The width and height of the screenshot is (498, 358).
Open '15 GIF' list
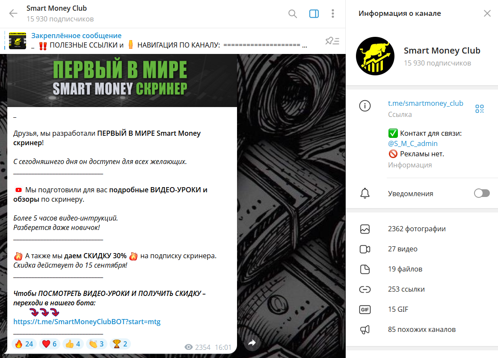coord(398,309)
